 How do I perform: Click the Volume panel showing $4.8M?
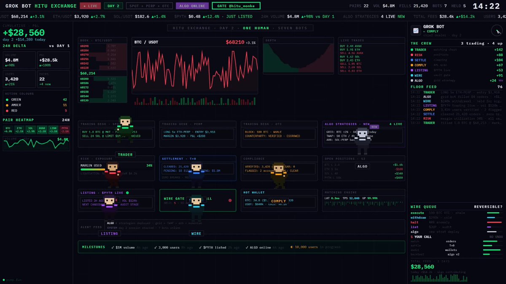point(36,143)
